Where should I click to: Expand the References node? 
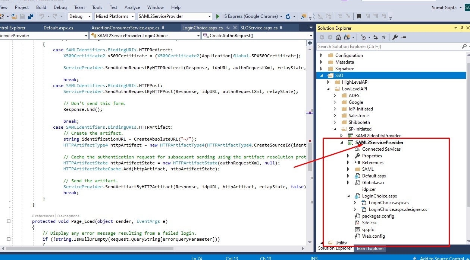(348, 163)
